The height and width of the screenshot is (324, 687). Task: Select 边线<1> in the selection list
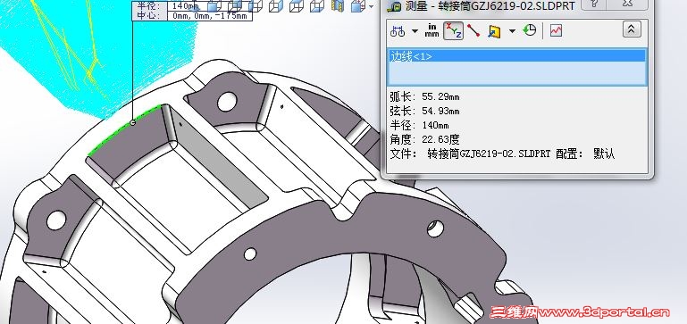pos(516,56)
